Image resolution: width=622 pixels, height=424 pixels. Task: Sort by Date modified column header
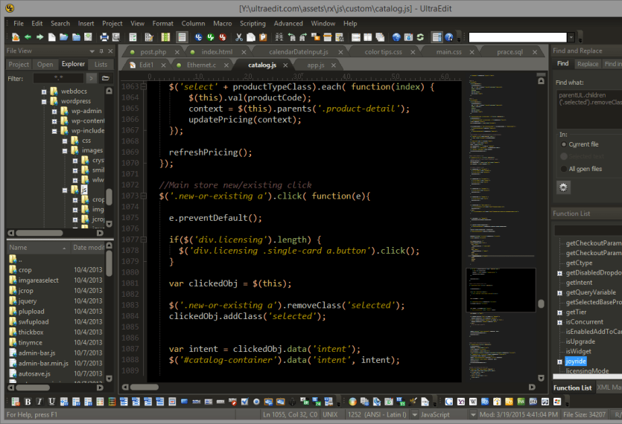(88, 247)
